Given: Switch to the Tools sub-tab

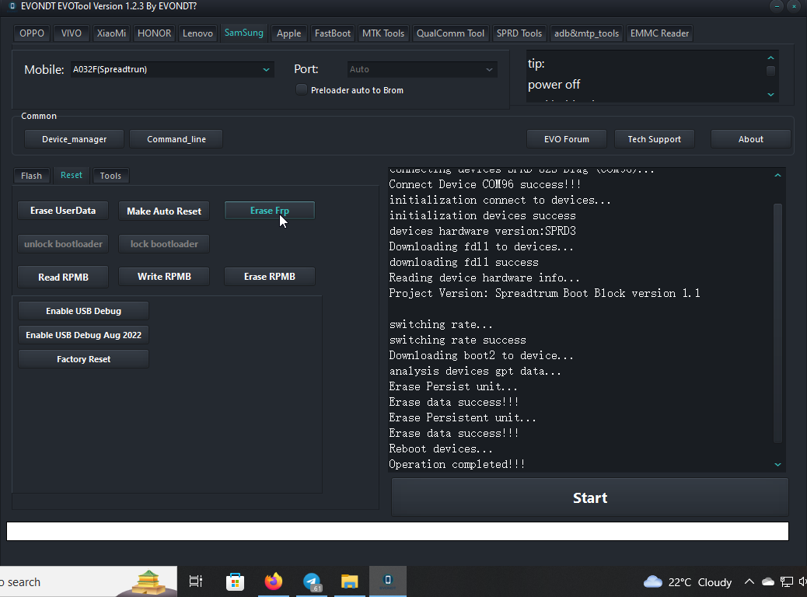Looking at the screenshot, I should pyautogui.click(x=110, y=176).
